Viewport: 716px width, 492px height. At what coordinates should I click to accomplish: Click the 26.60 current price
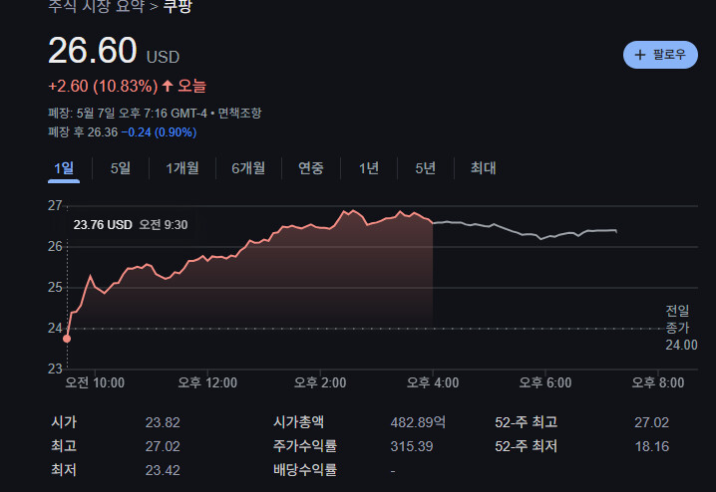[92, 50]
